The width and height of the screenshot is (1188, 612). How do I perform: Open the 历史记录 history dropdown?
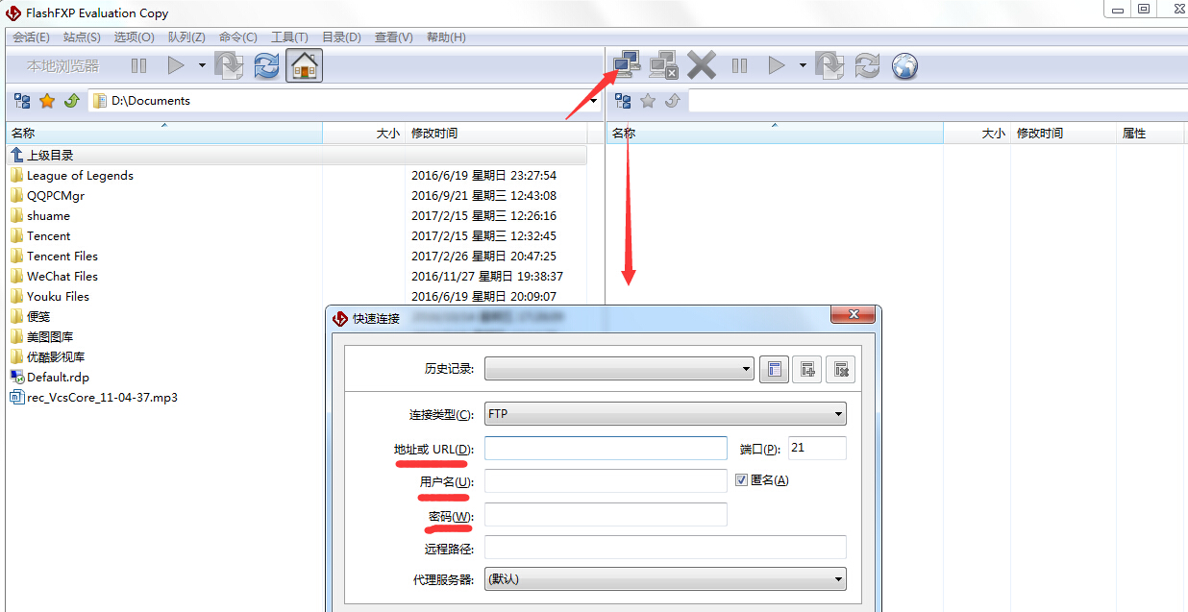pos(620,369)
